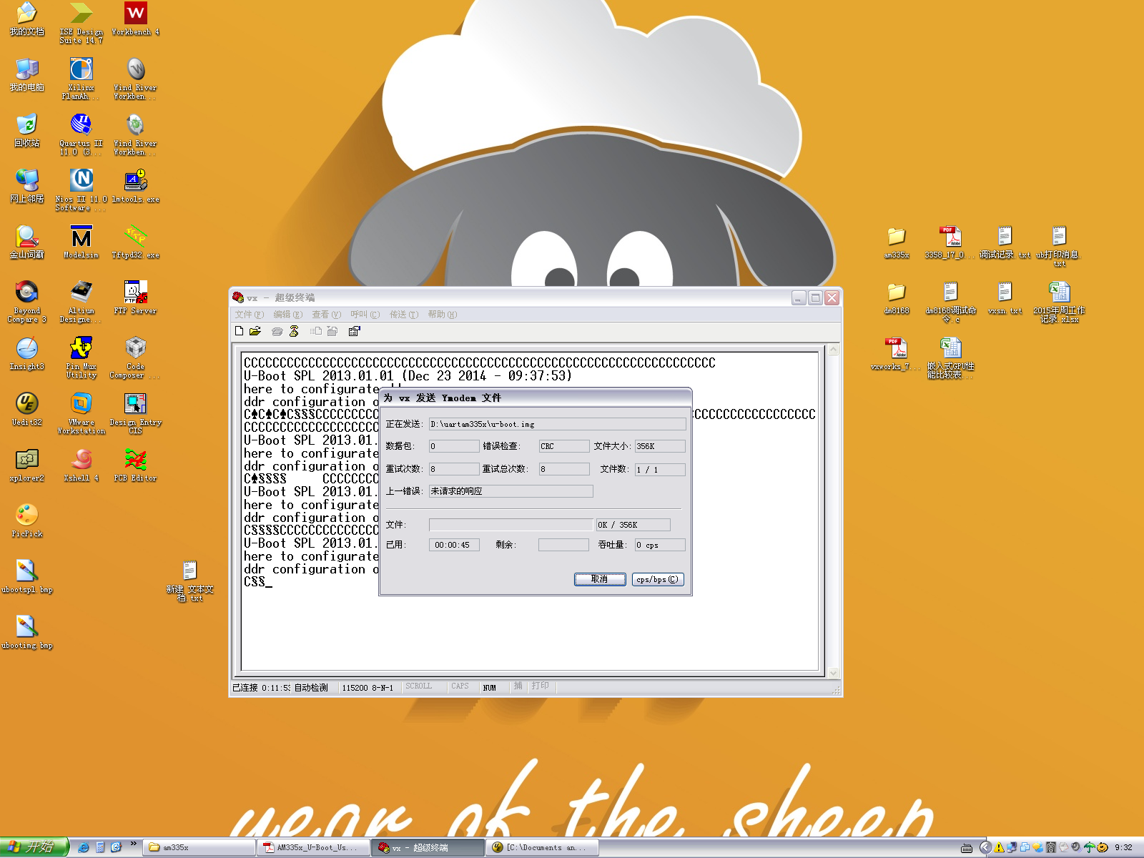The width and height of the screenshot is (1144, 858).
Task: Click the 0K / 356K transfer size field
Action: [633, 525]
